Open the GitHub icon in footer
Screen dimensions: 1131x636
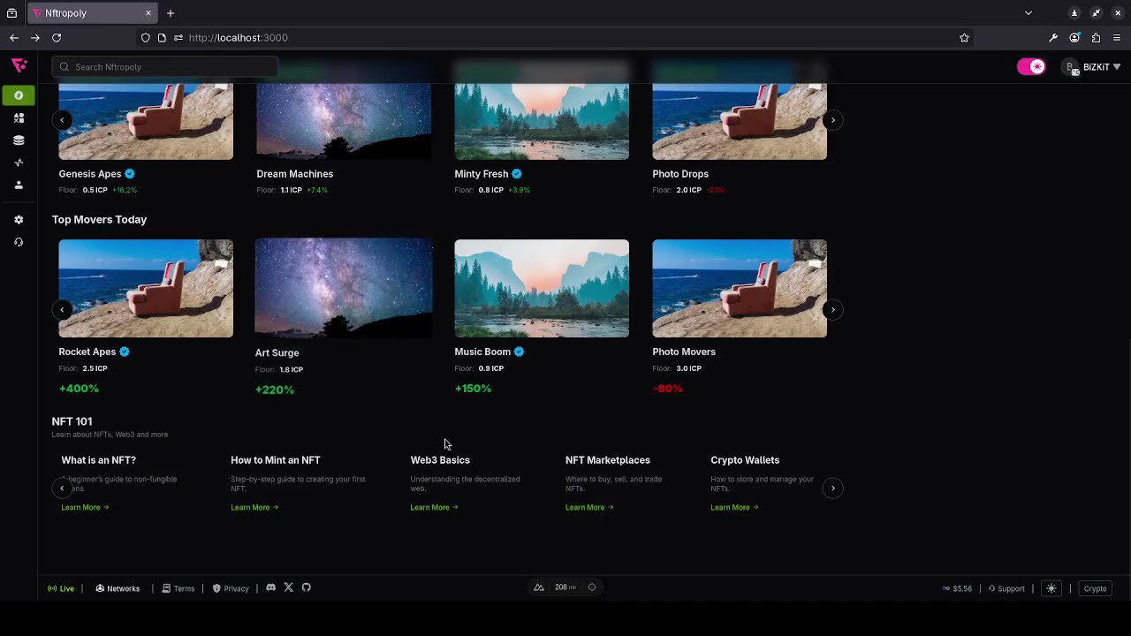click(307, 587)
